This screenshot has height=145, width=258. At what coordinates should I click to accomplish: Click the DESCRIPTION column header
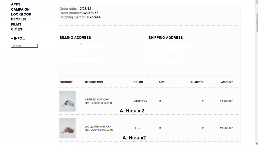click(x=94, y=82)
